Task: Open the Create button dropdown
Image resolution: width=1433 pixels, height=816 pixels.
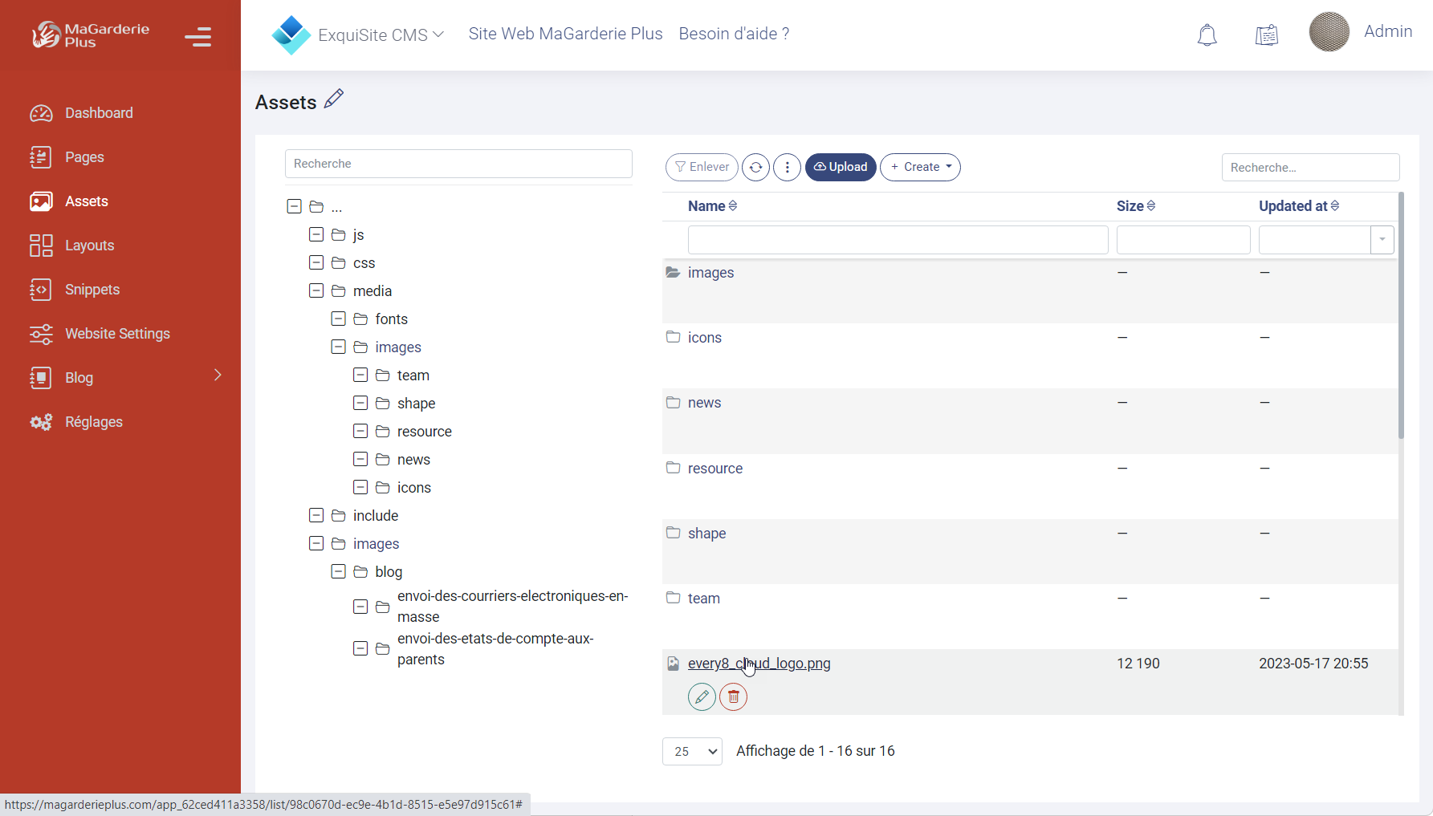Action: [x=920, y=167]
